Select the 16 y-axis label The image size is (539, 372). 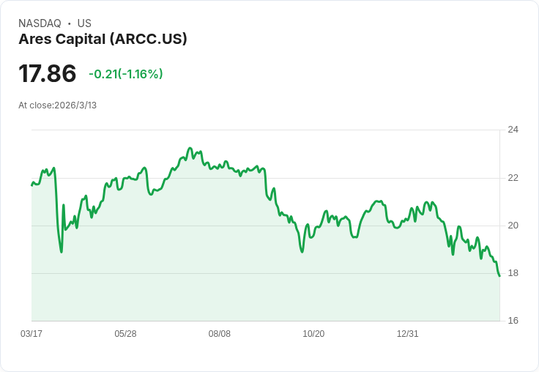pos(513,321)
